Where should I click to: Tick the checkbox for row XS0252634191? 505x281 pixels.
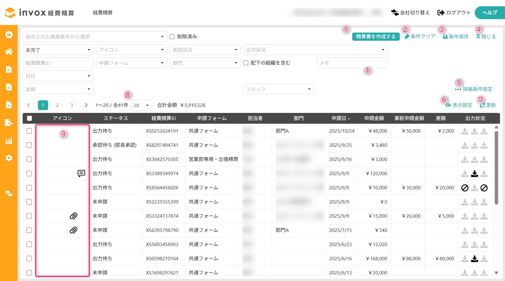[x=29, y=131]
